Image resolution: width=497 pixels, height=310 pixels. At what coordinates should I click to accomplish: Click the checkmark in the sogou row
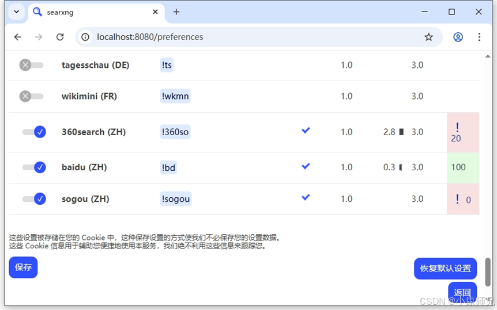(x=306, y=197)
